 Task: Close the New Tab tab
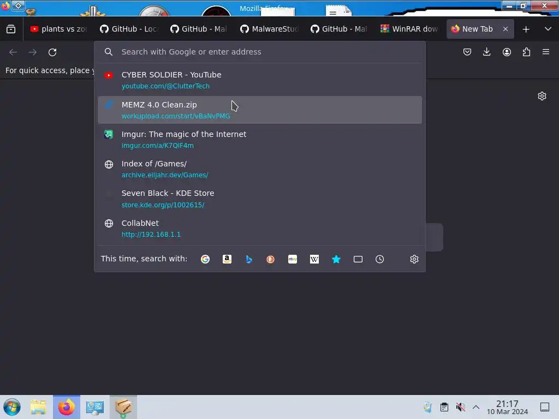[x=505, y=29]
